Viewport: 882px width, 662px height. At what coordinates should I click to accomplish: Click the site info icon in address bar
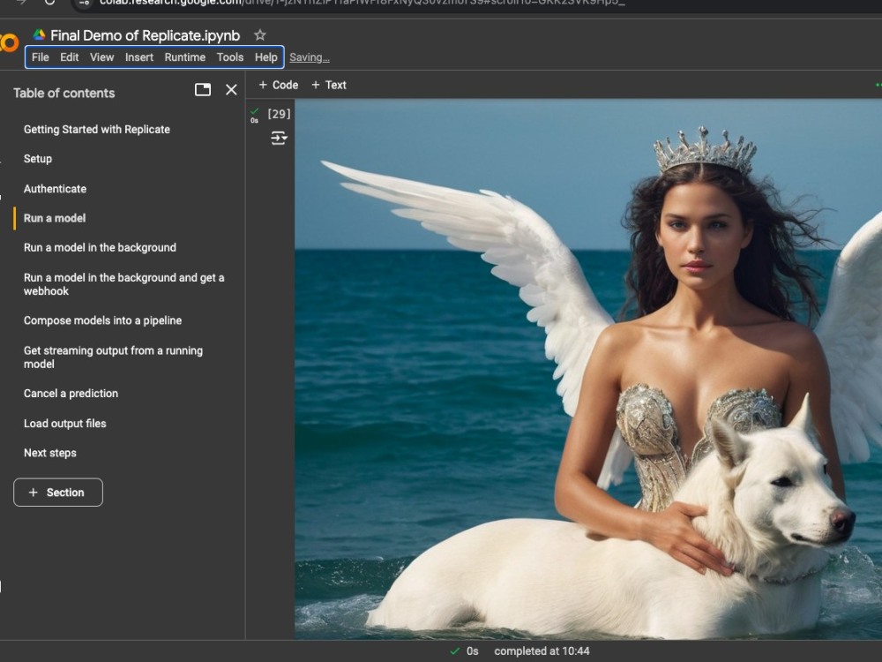[x=85, y=3]
